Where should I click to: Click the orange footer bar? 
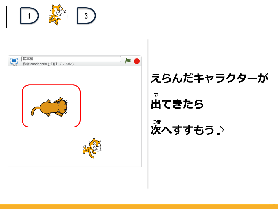(x=139, y=206)
